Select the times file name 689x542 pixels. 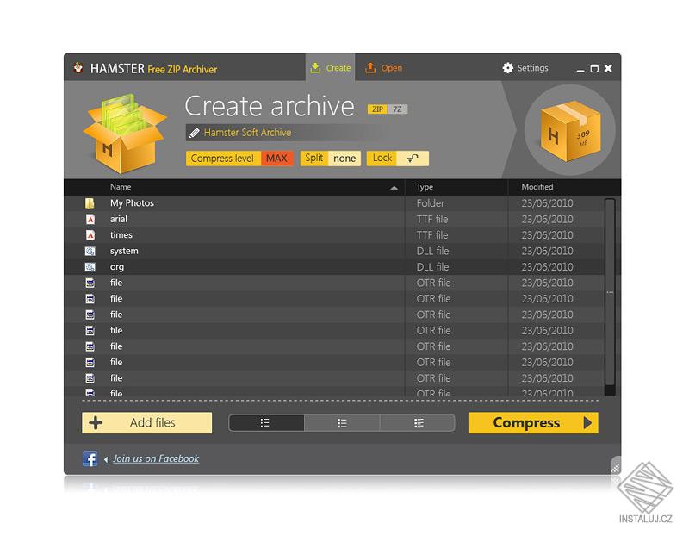pyautogui.click(x=121, y=235)
